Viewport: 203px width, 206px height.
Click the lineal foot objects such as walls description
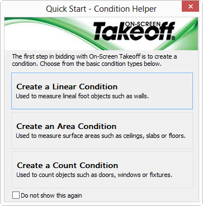82,97
